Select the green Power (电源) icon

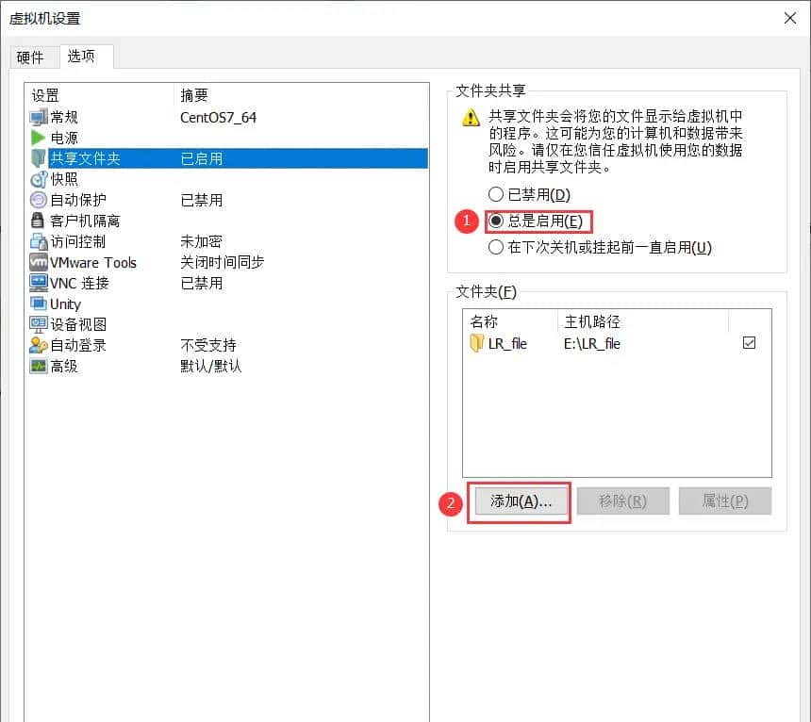tap(39, 139)
